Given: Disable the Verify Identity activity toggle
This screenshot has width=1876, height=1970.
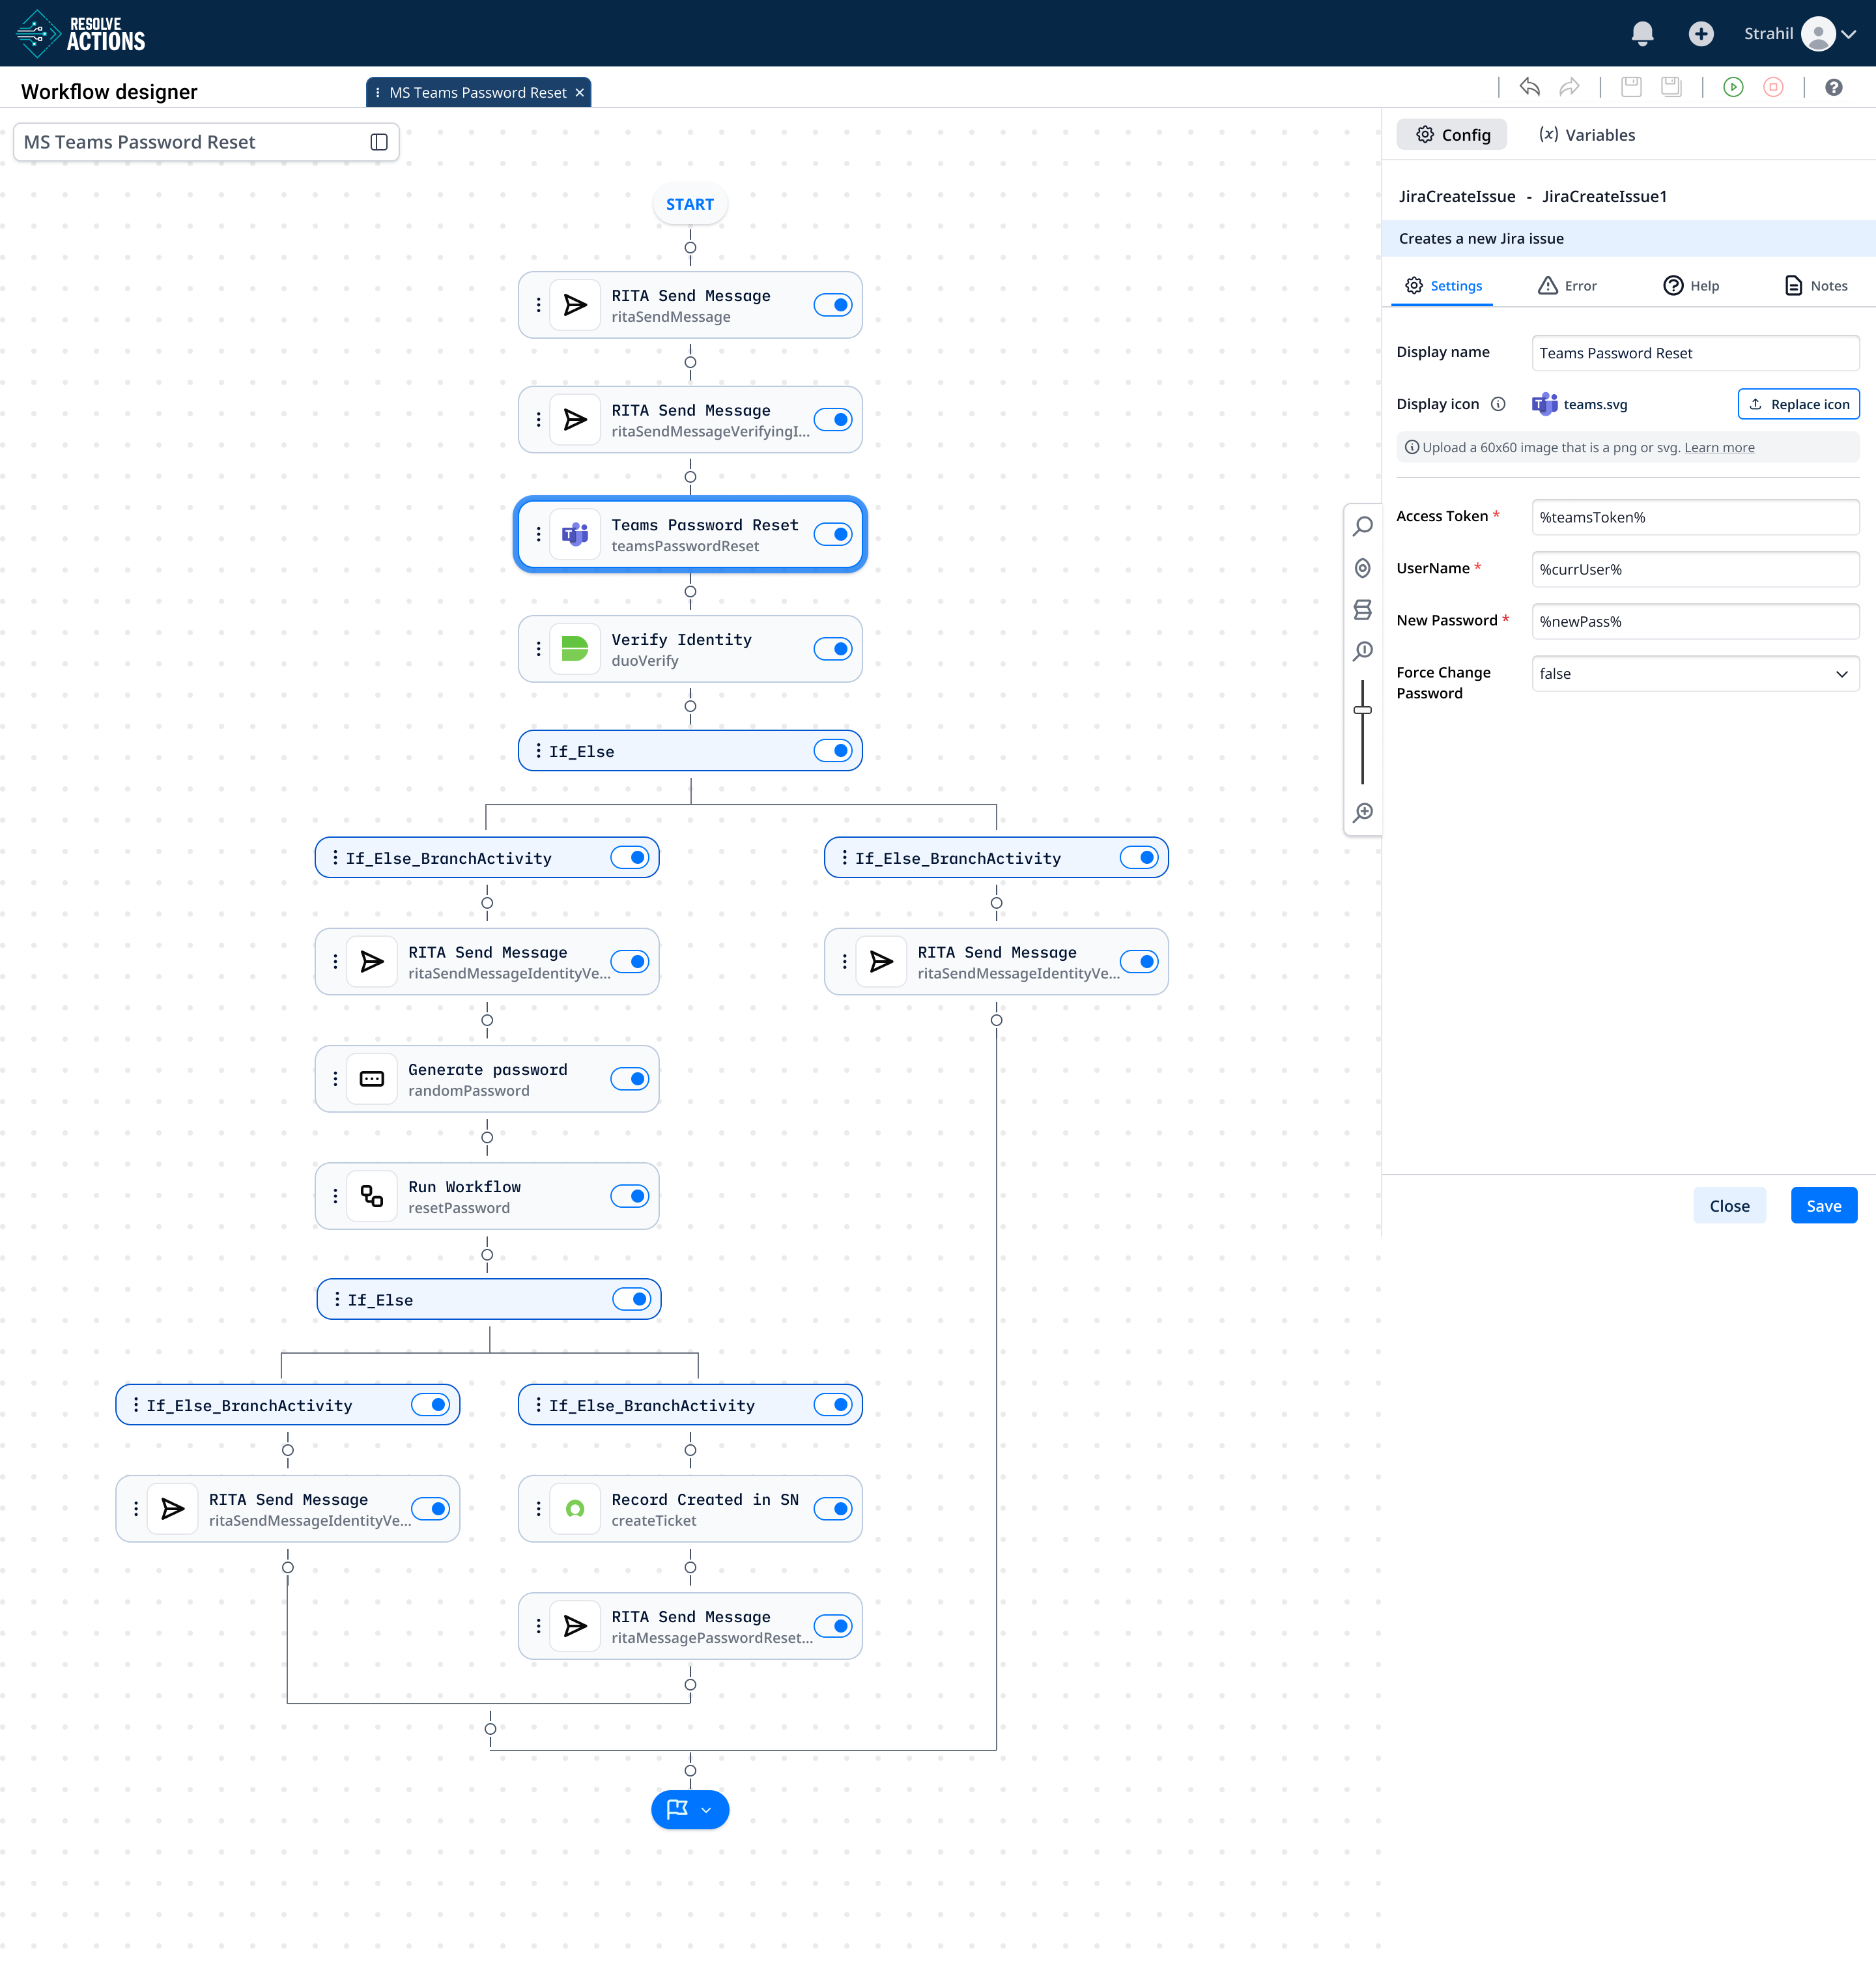Looking at the screenshot, I should point(832,649).
